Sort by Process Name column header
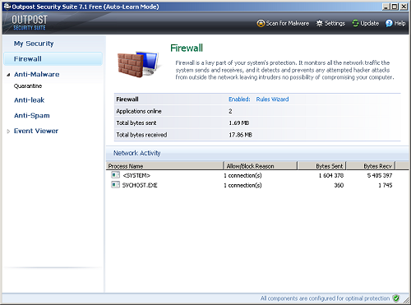The height and width of the screenshot is (305, 411). click(x=165, y=166)
